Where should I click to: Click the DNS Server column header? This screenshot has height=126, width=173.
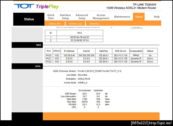[121, 51]
